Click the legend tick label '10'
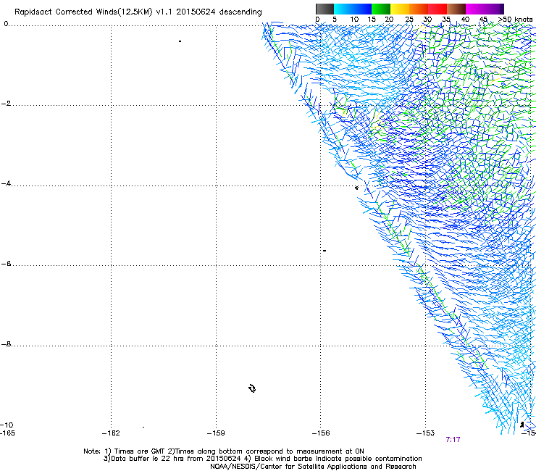This screenshot has width=536, height=471. (x=354, y=20)
